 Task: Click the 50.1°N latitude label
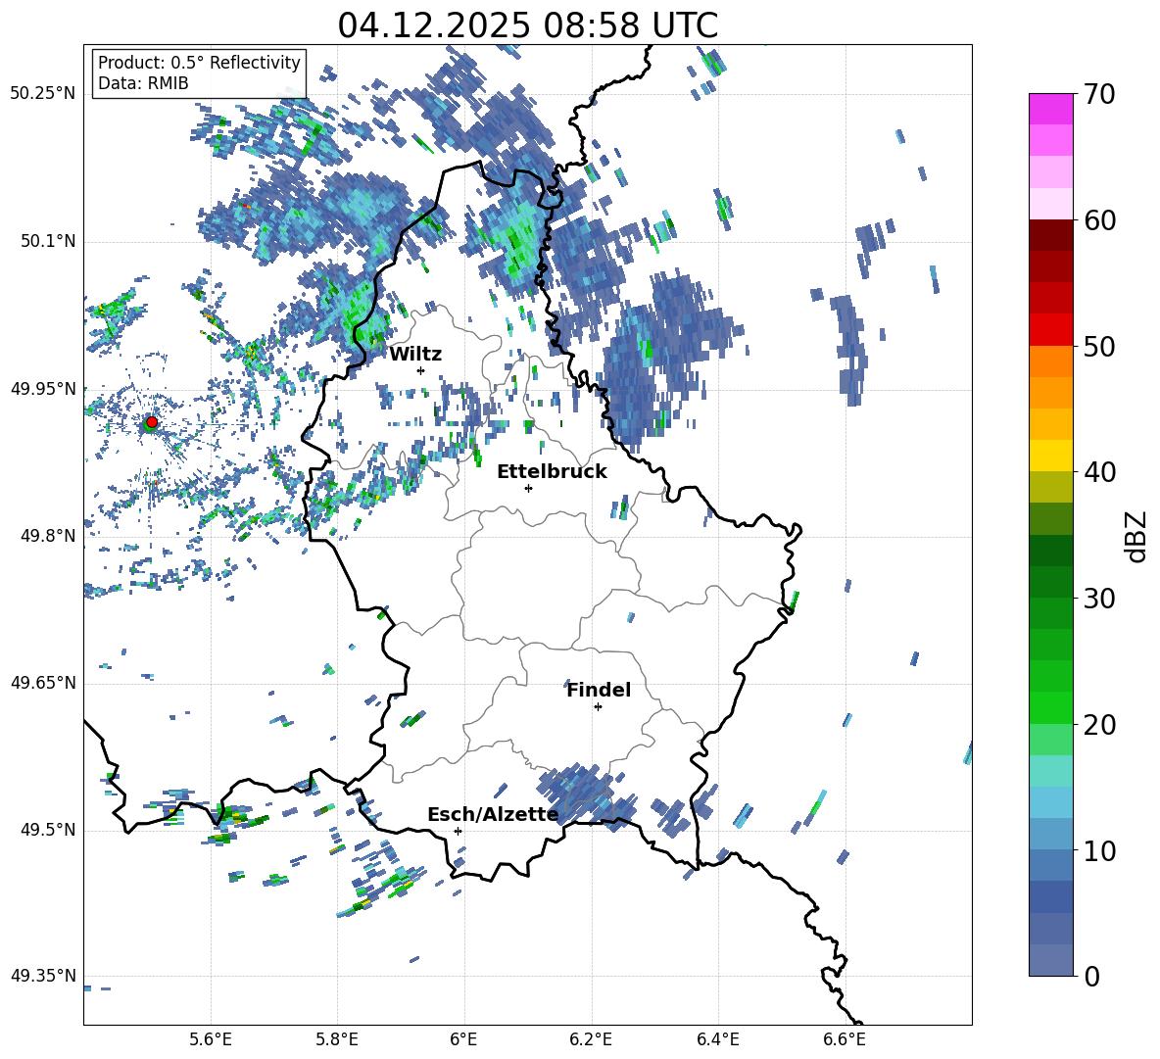(48, 241)
